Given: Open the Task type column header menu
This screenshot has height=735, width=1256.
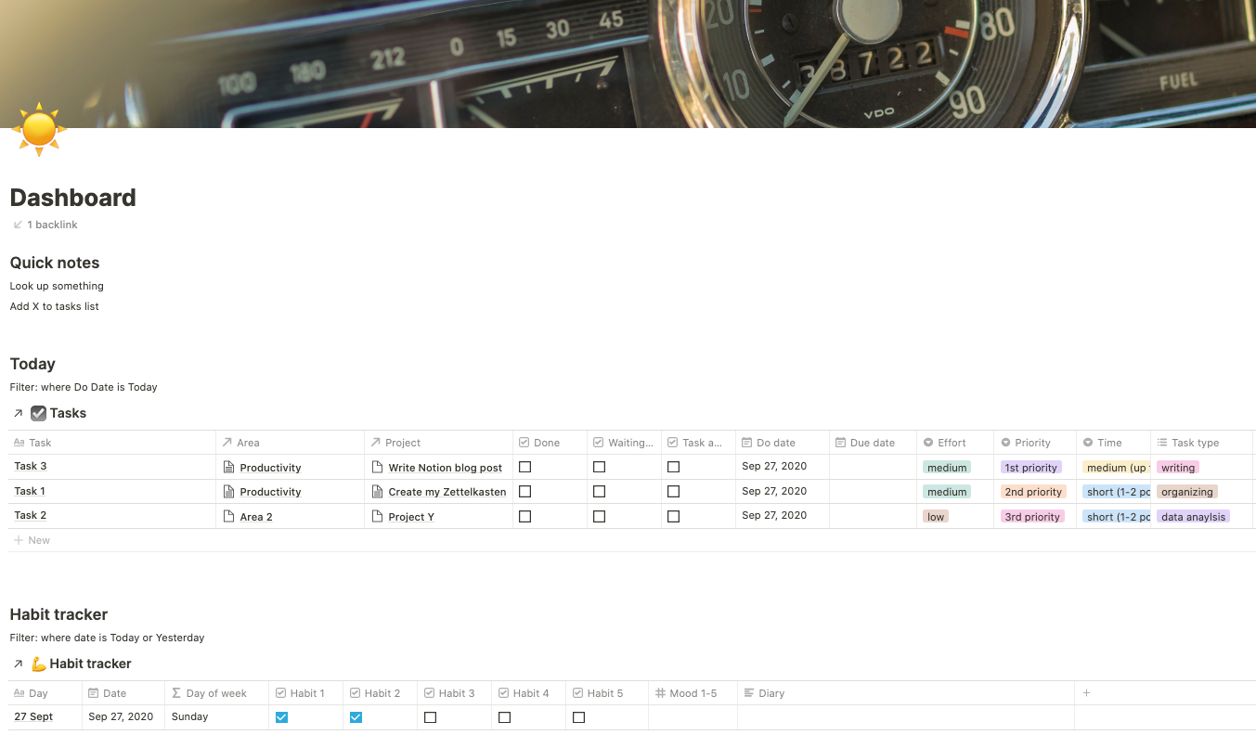Looking at the screenshot, I should pos(1195,443).
